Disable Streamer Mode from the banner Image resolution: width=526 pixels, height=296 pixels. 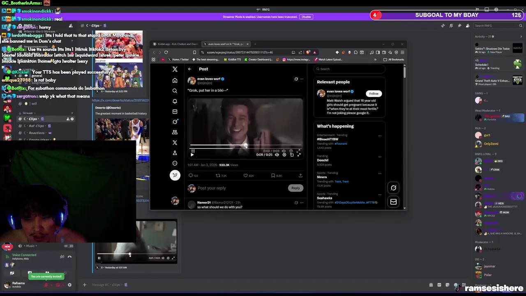point(306,17)
